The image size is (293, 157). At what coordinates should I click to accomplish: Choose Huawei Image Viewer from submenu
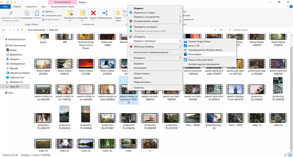(199, 41)
